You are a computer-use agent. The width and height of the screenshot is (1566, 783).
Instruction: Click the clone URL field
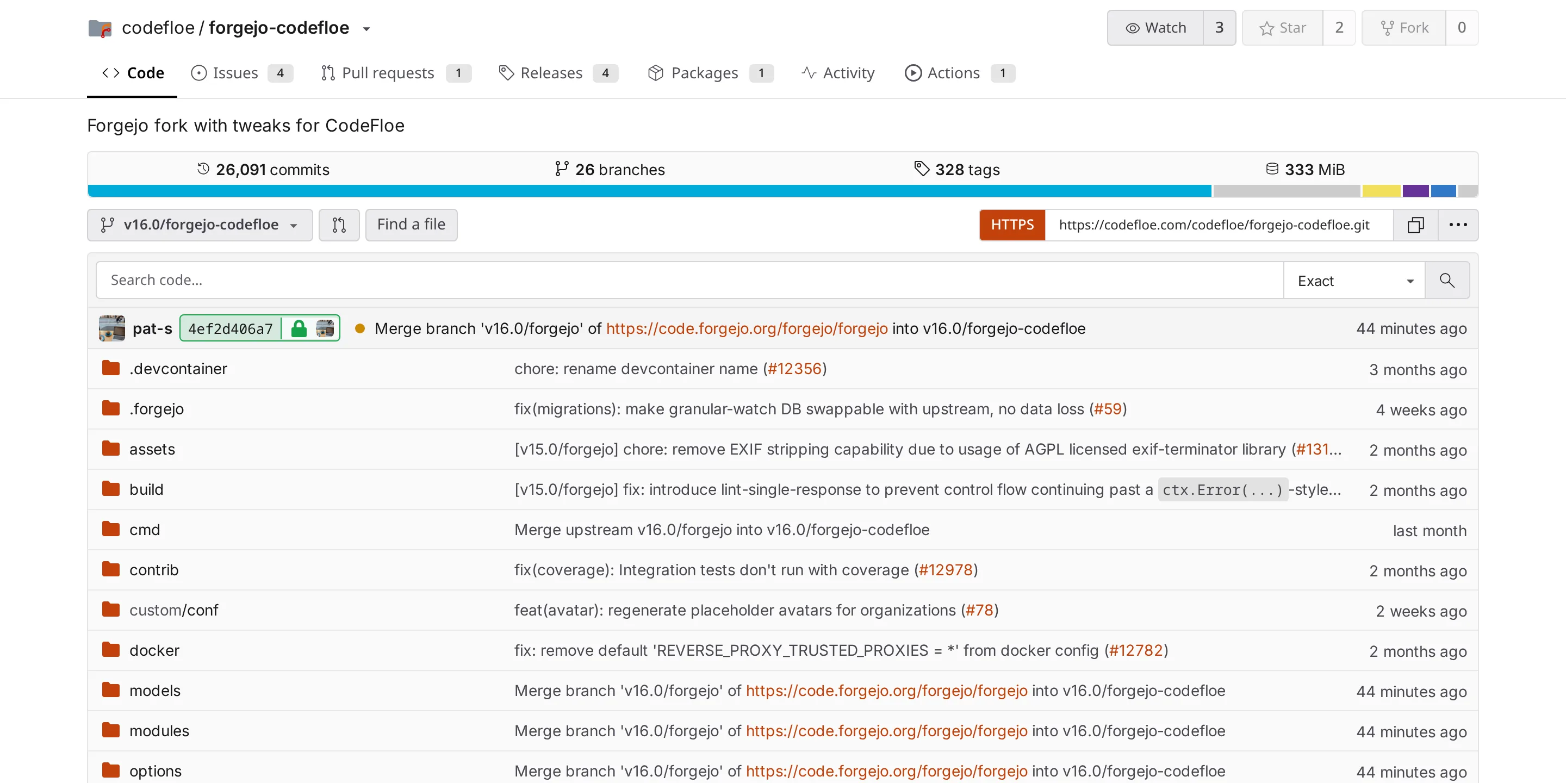pyautogui.click(x=1219, y=225)
